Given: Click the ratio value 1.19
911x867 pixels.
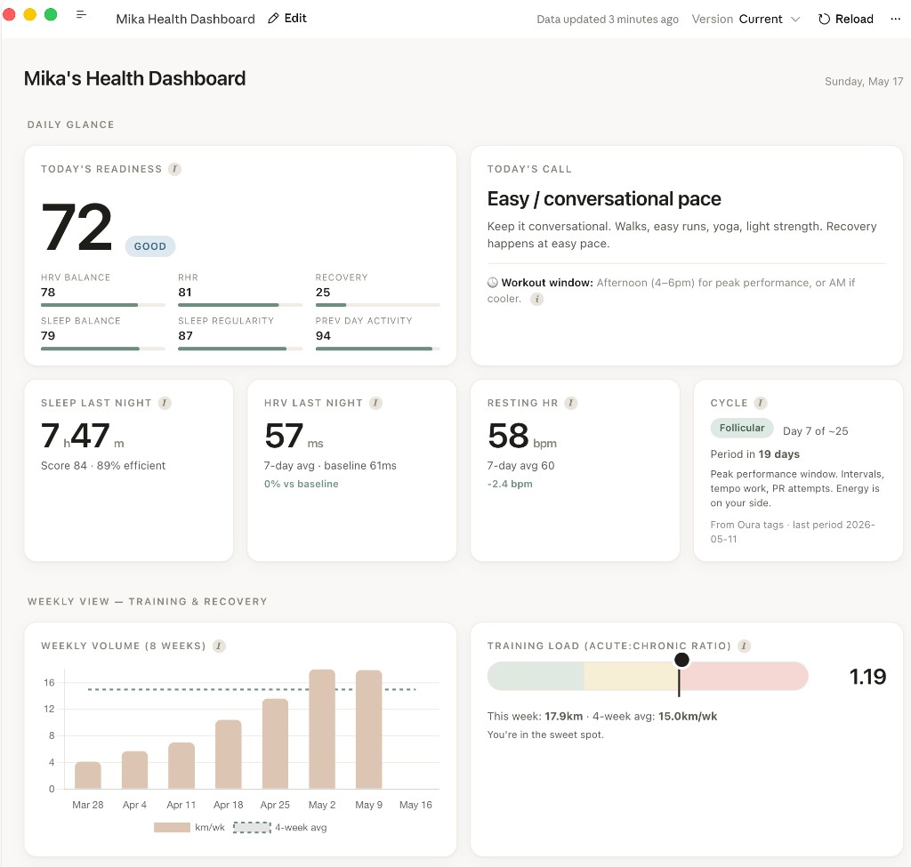Looking at the screenshot, I should point(867,677).
